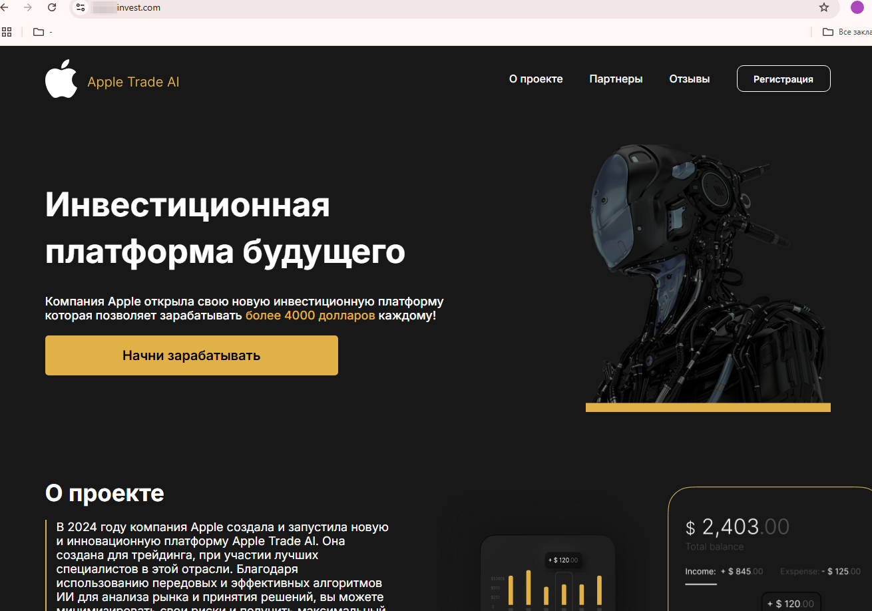The height and width of the screenshot is (611, 872).
Task: Focus the address bar URL field
Action: pyautogui.click(x=399, y=8)
